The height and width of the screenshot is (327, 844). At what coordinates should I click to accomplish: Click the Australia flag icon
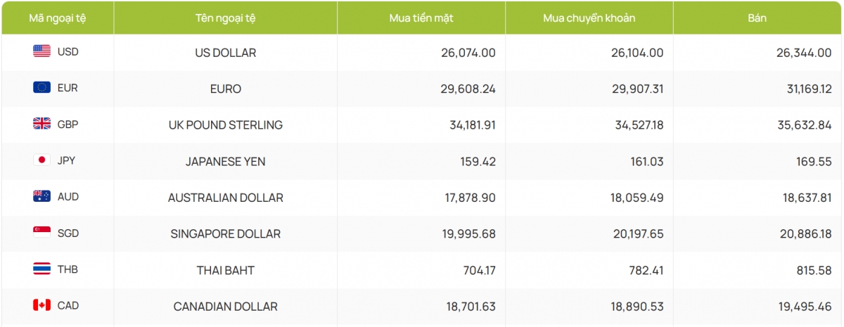click(41, 197)
